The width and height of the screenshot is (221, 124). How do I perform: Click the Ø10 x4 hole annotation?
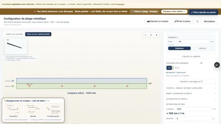[29, 84]
